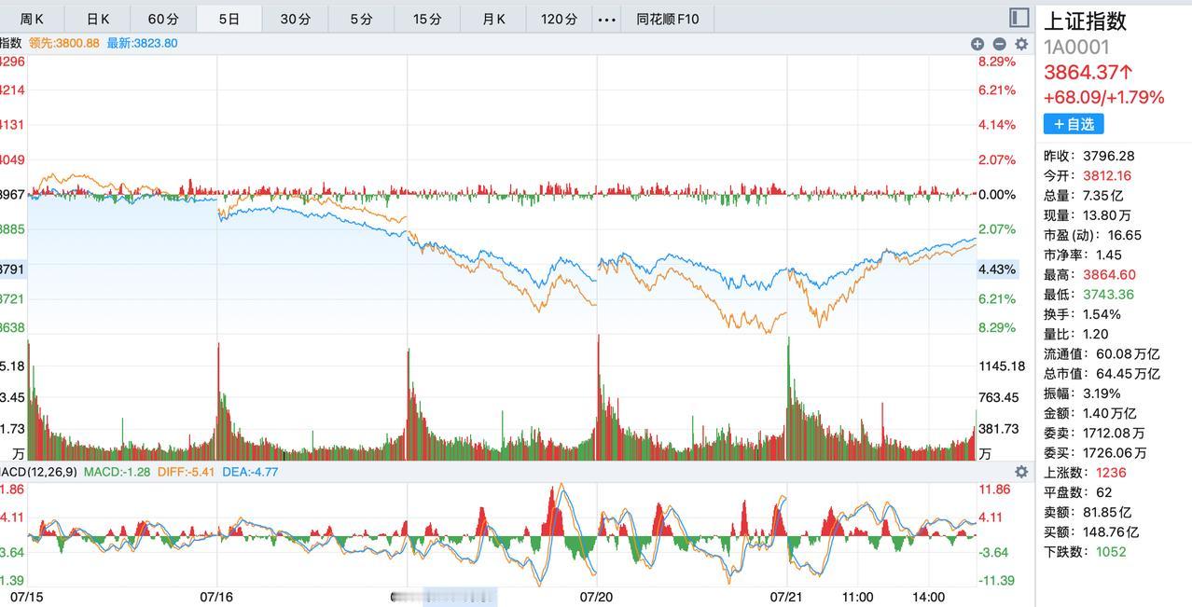Select the 120分 timeframe tab
The width and height of the screenshot is (1192, 607).
point(559,19)
